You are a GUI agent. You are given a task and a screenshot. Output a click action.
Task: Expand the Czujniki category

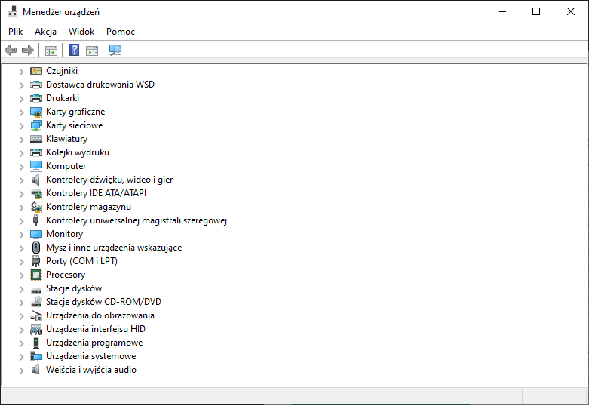pyautogui.click(x=21, y=72)
